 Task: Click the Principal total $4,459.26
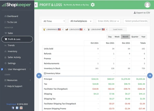(x=141, y=79)
